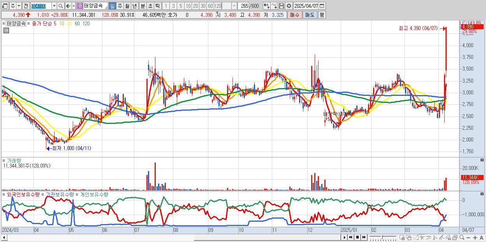This screenshot has height=242, width=486.
Task: Click the playback speed slider at bottom
Action: point(383,237)
